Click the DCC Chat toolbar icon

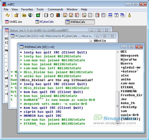[71, 15]
